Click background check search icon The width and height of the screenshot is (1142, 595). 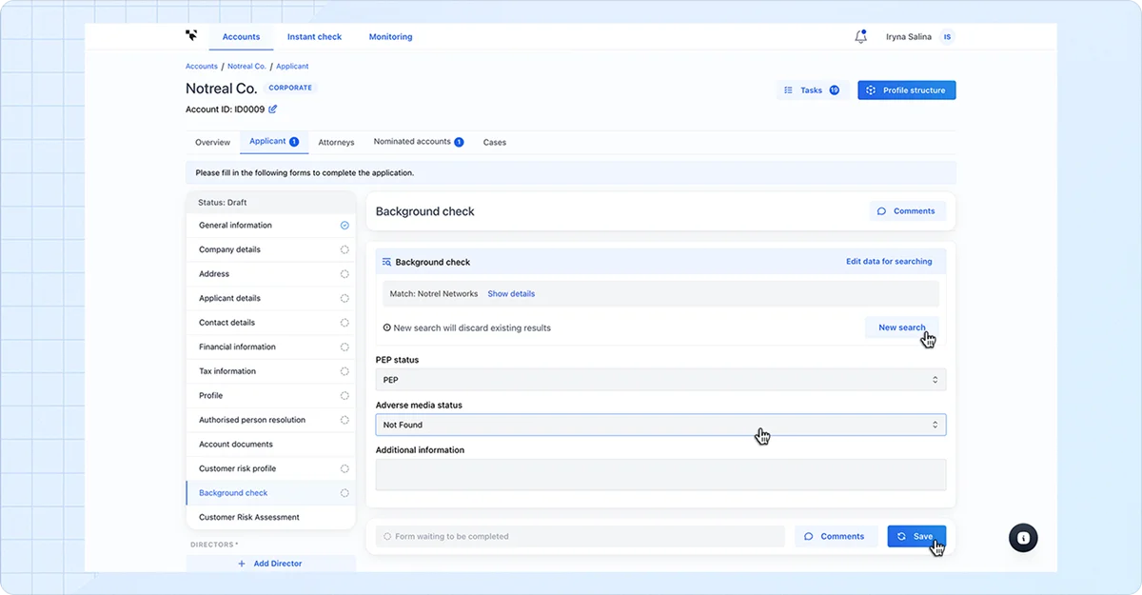pos(386,262)
